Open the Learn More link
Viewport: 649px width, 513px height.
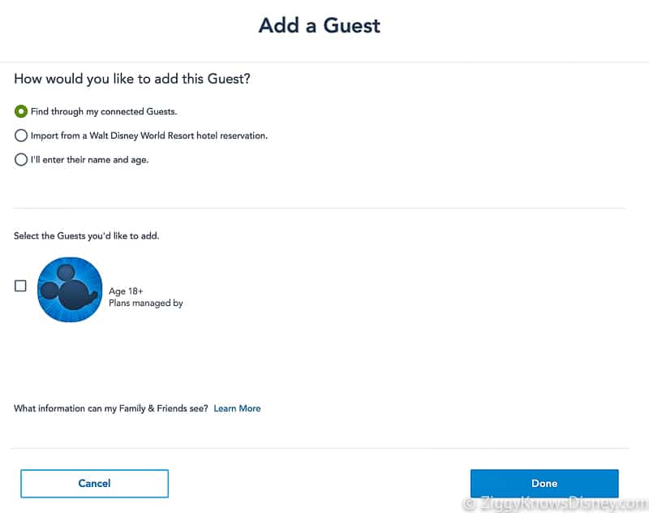[237, 408]
